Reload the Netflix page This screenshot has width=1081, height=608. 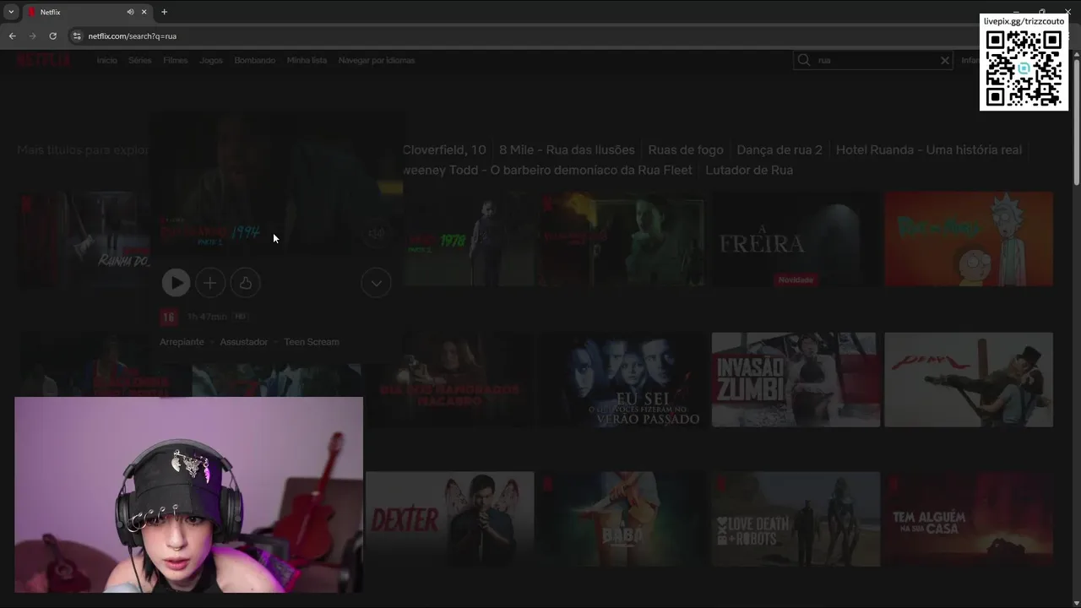pos(52,36)
